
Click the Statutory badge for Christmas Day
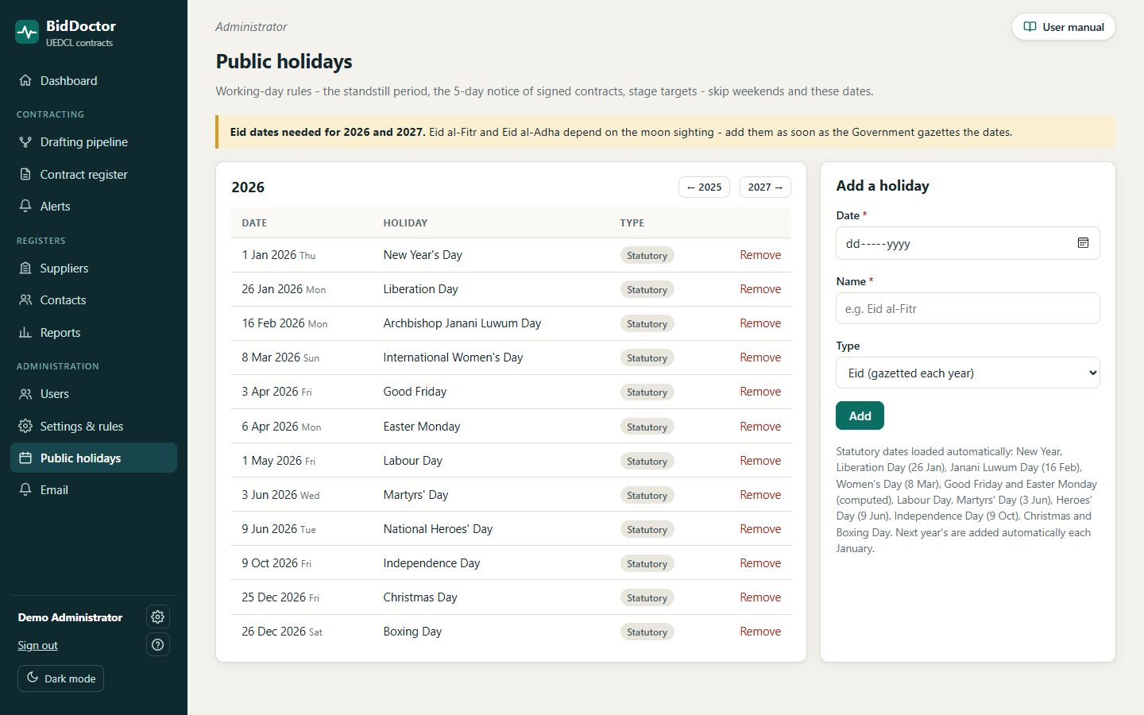[x=647, y=597]
